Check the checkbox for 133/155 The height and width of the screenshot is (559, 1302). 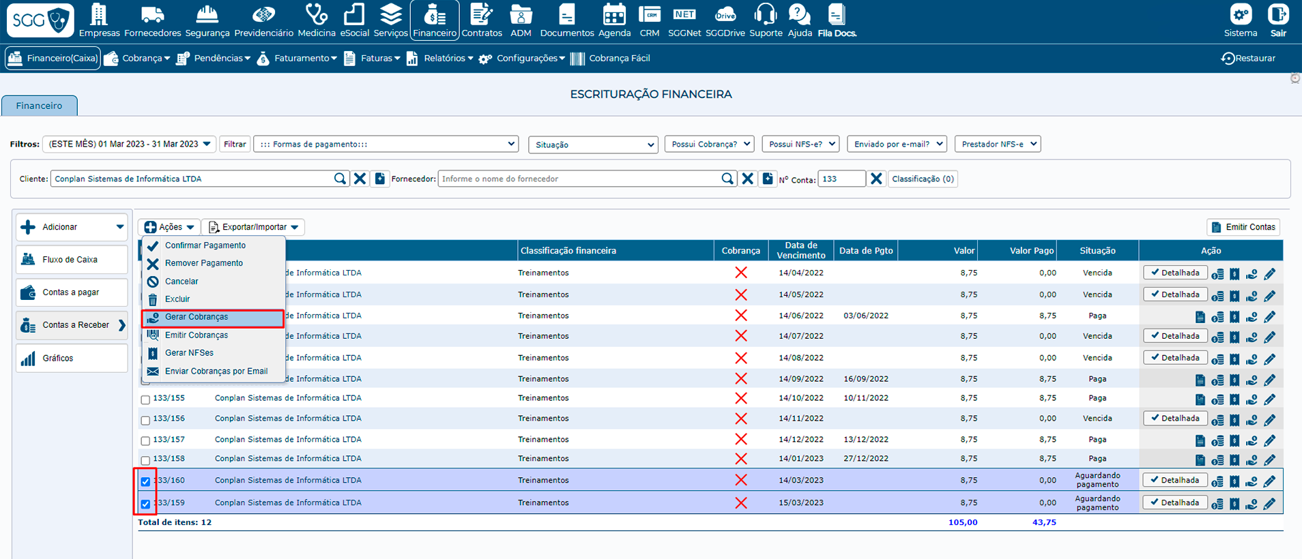pos(145,400)
